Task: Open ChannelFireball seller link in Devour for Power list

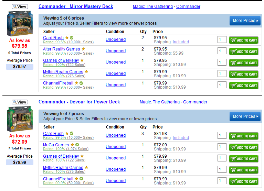Action: tap(58, 179)
